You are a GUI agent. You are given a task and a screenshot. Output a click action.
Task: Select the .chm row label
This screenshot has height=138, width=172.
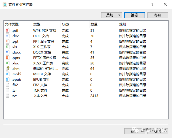pos(15,69)
